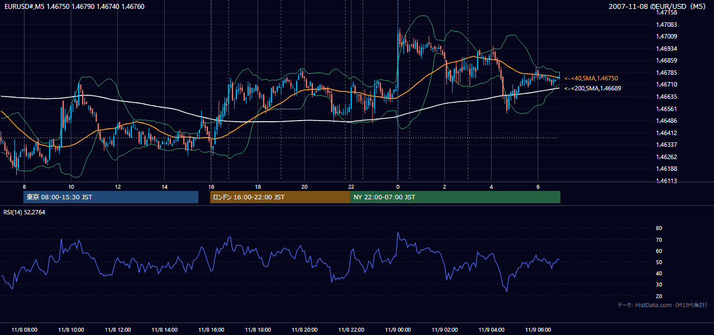Screen dimensions: 714x335
Task: Click the 11/8 20:00 time label
Action: (304, 330)
